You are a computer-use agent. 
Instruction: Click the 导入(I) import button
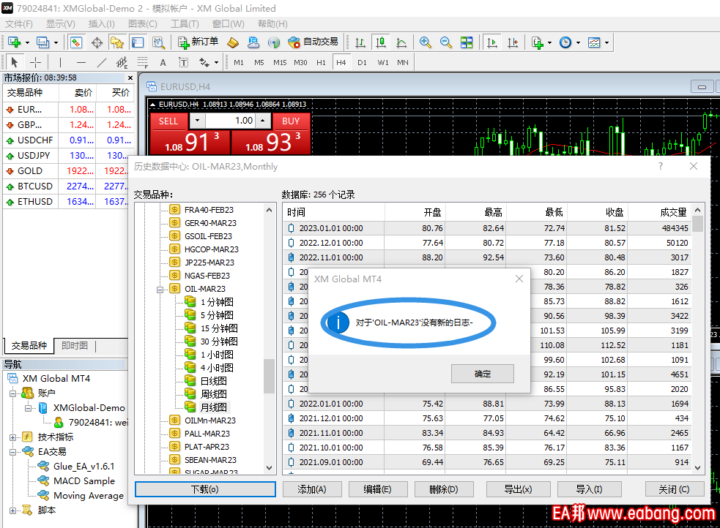tap(589, 489)
